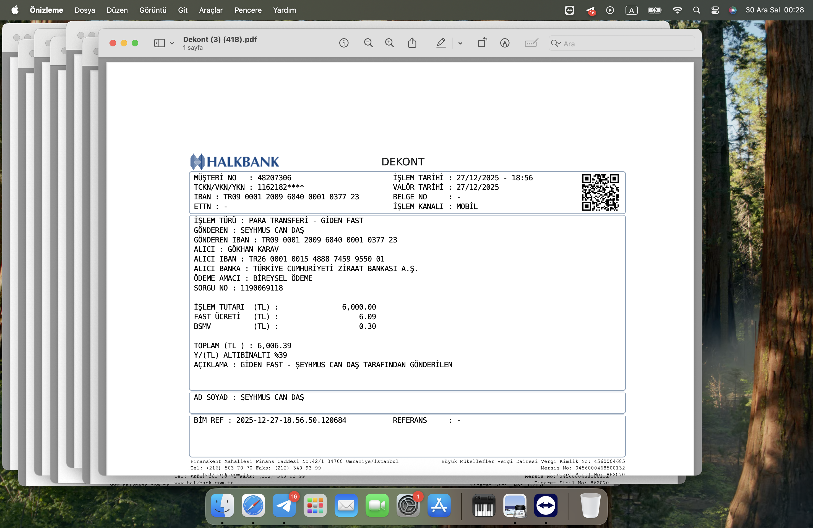Open Finder from the Dock
Image resolution: width=813 pixels, height=528 pixels.
pyautogui.click(x=222, y=505)
